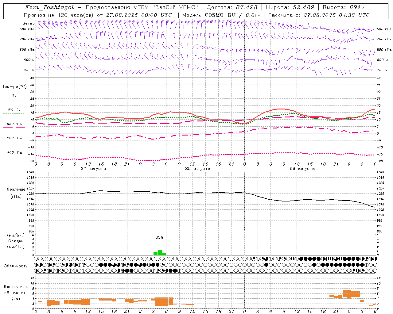Click the '28 августа' date label

tap(198, 169)
